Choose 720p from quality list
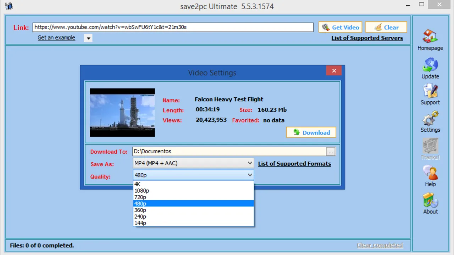454x255 pixels. tap(193, 197)
